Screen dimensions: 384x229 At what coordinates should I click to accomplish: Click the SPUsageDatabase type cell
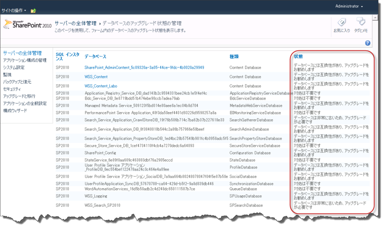click(x=246, y=196)
